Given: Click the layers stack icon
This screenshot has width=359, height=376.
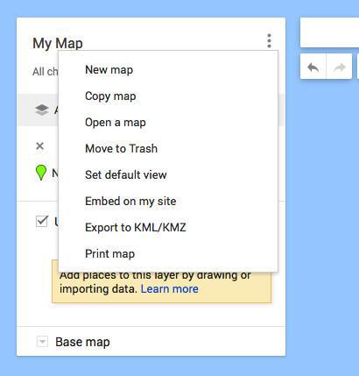Looking at the screenshot, I should pyautogui.click(x=42, y=110).
